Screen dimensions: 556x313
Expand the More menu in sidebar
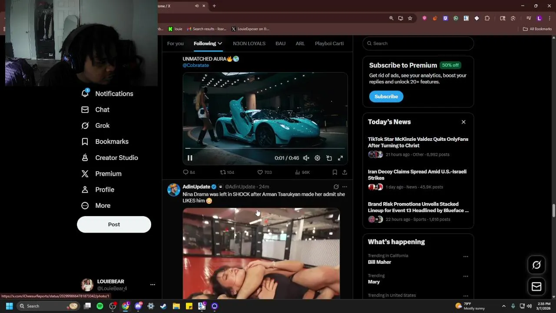coord(96,206)
